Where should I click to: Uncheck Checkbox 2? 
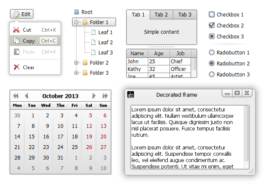(212, 25)
